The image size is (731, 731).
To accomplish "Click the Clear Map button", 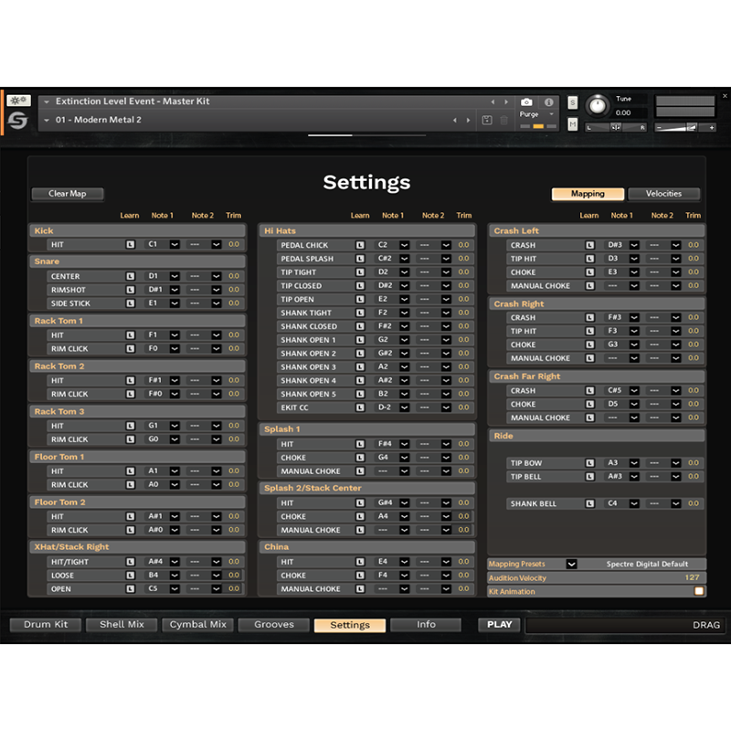I will [x=67, y=194].
